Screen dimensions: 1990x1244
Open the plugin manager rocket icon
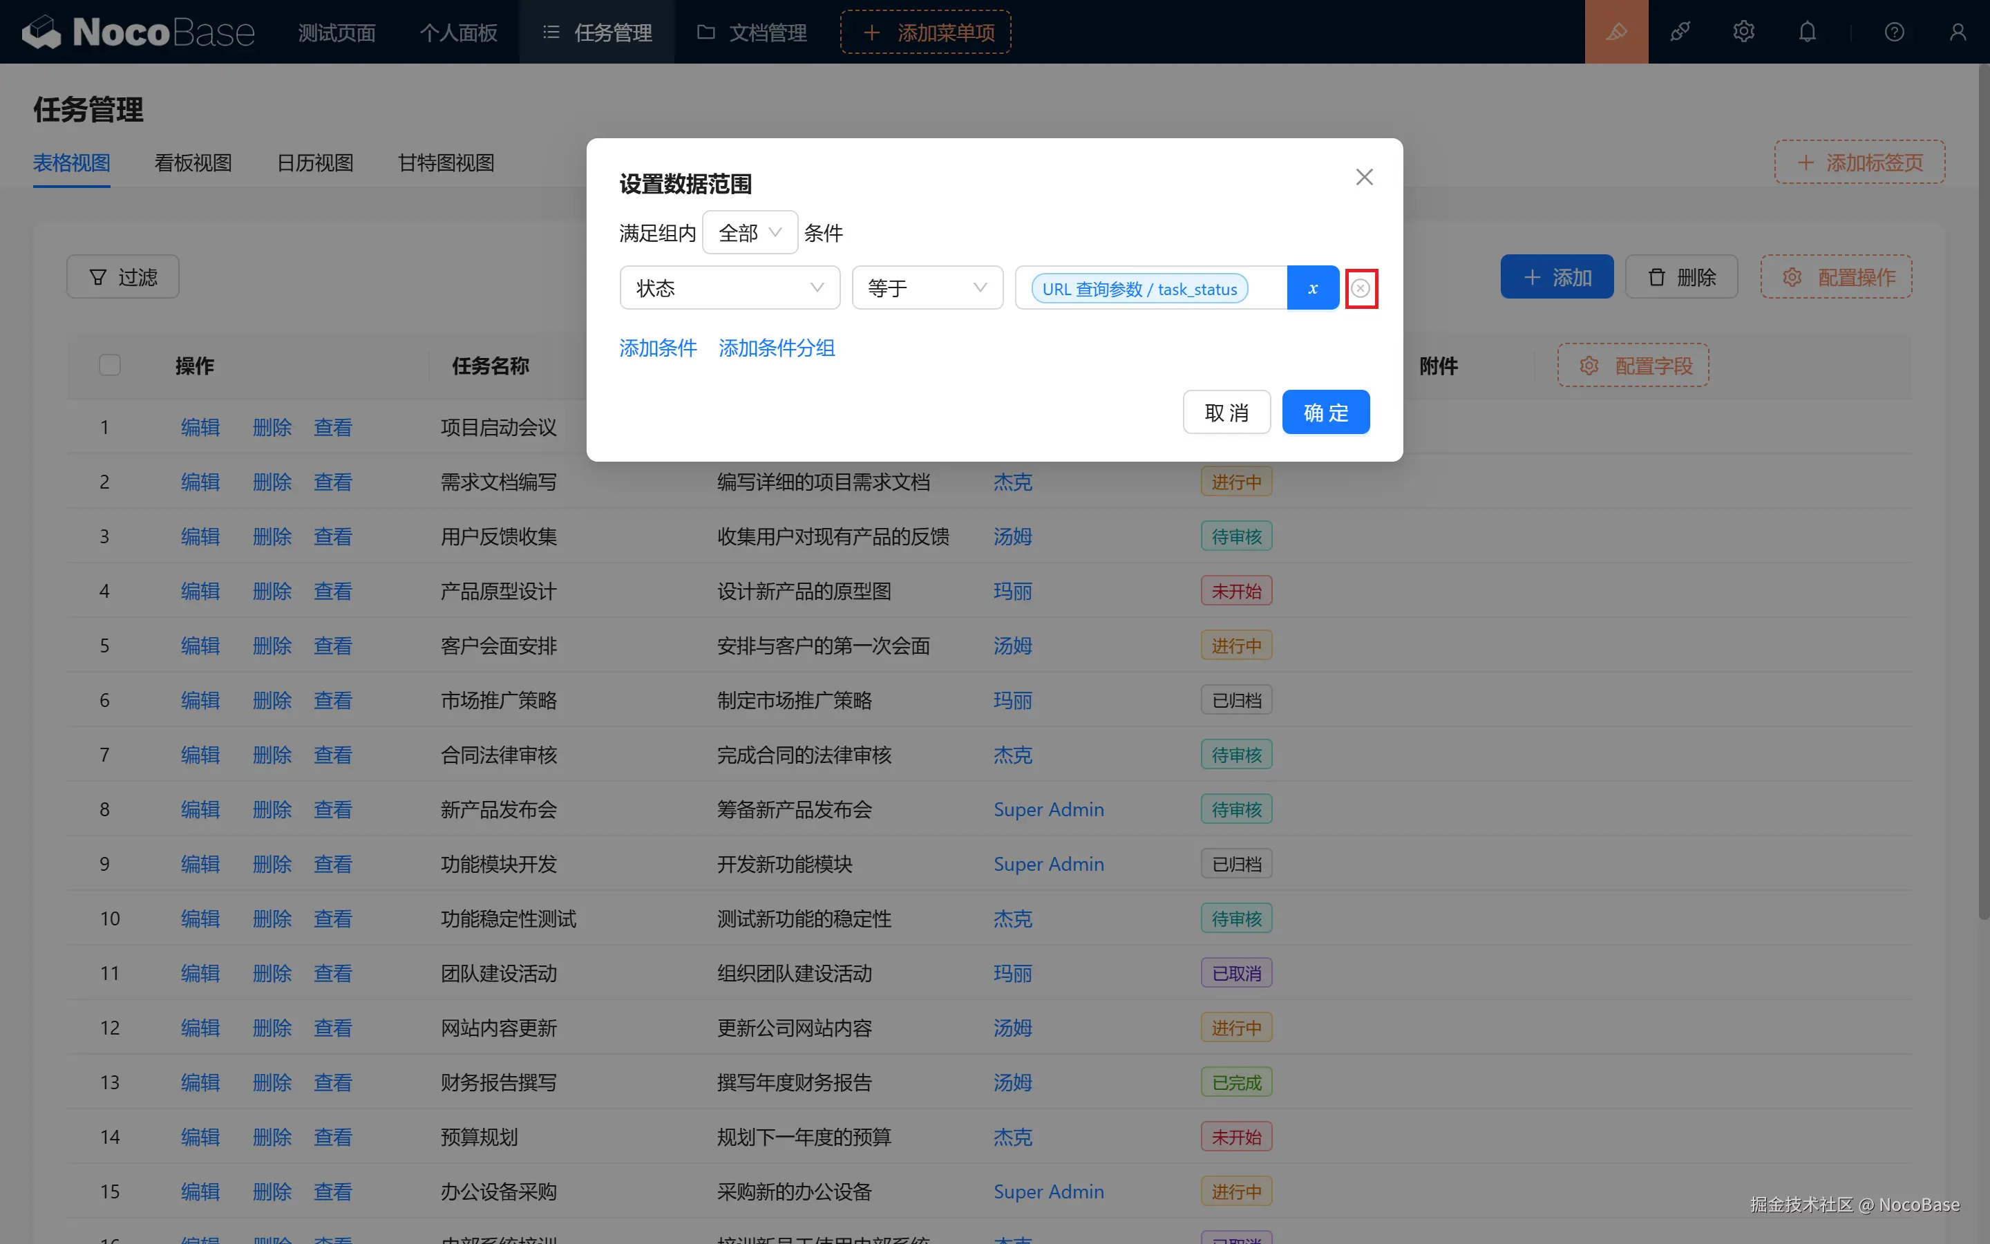pyautogui.click(x=1680, y=32)
